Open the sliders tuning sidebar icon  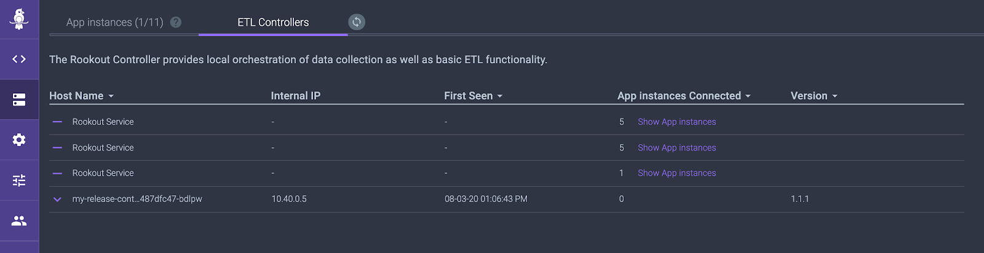19,181
